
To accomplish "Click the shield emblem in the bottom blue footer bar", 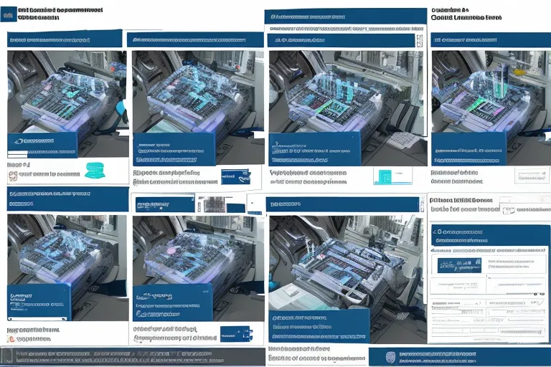I will pyautogui.click(x=388, y=357).
